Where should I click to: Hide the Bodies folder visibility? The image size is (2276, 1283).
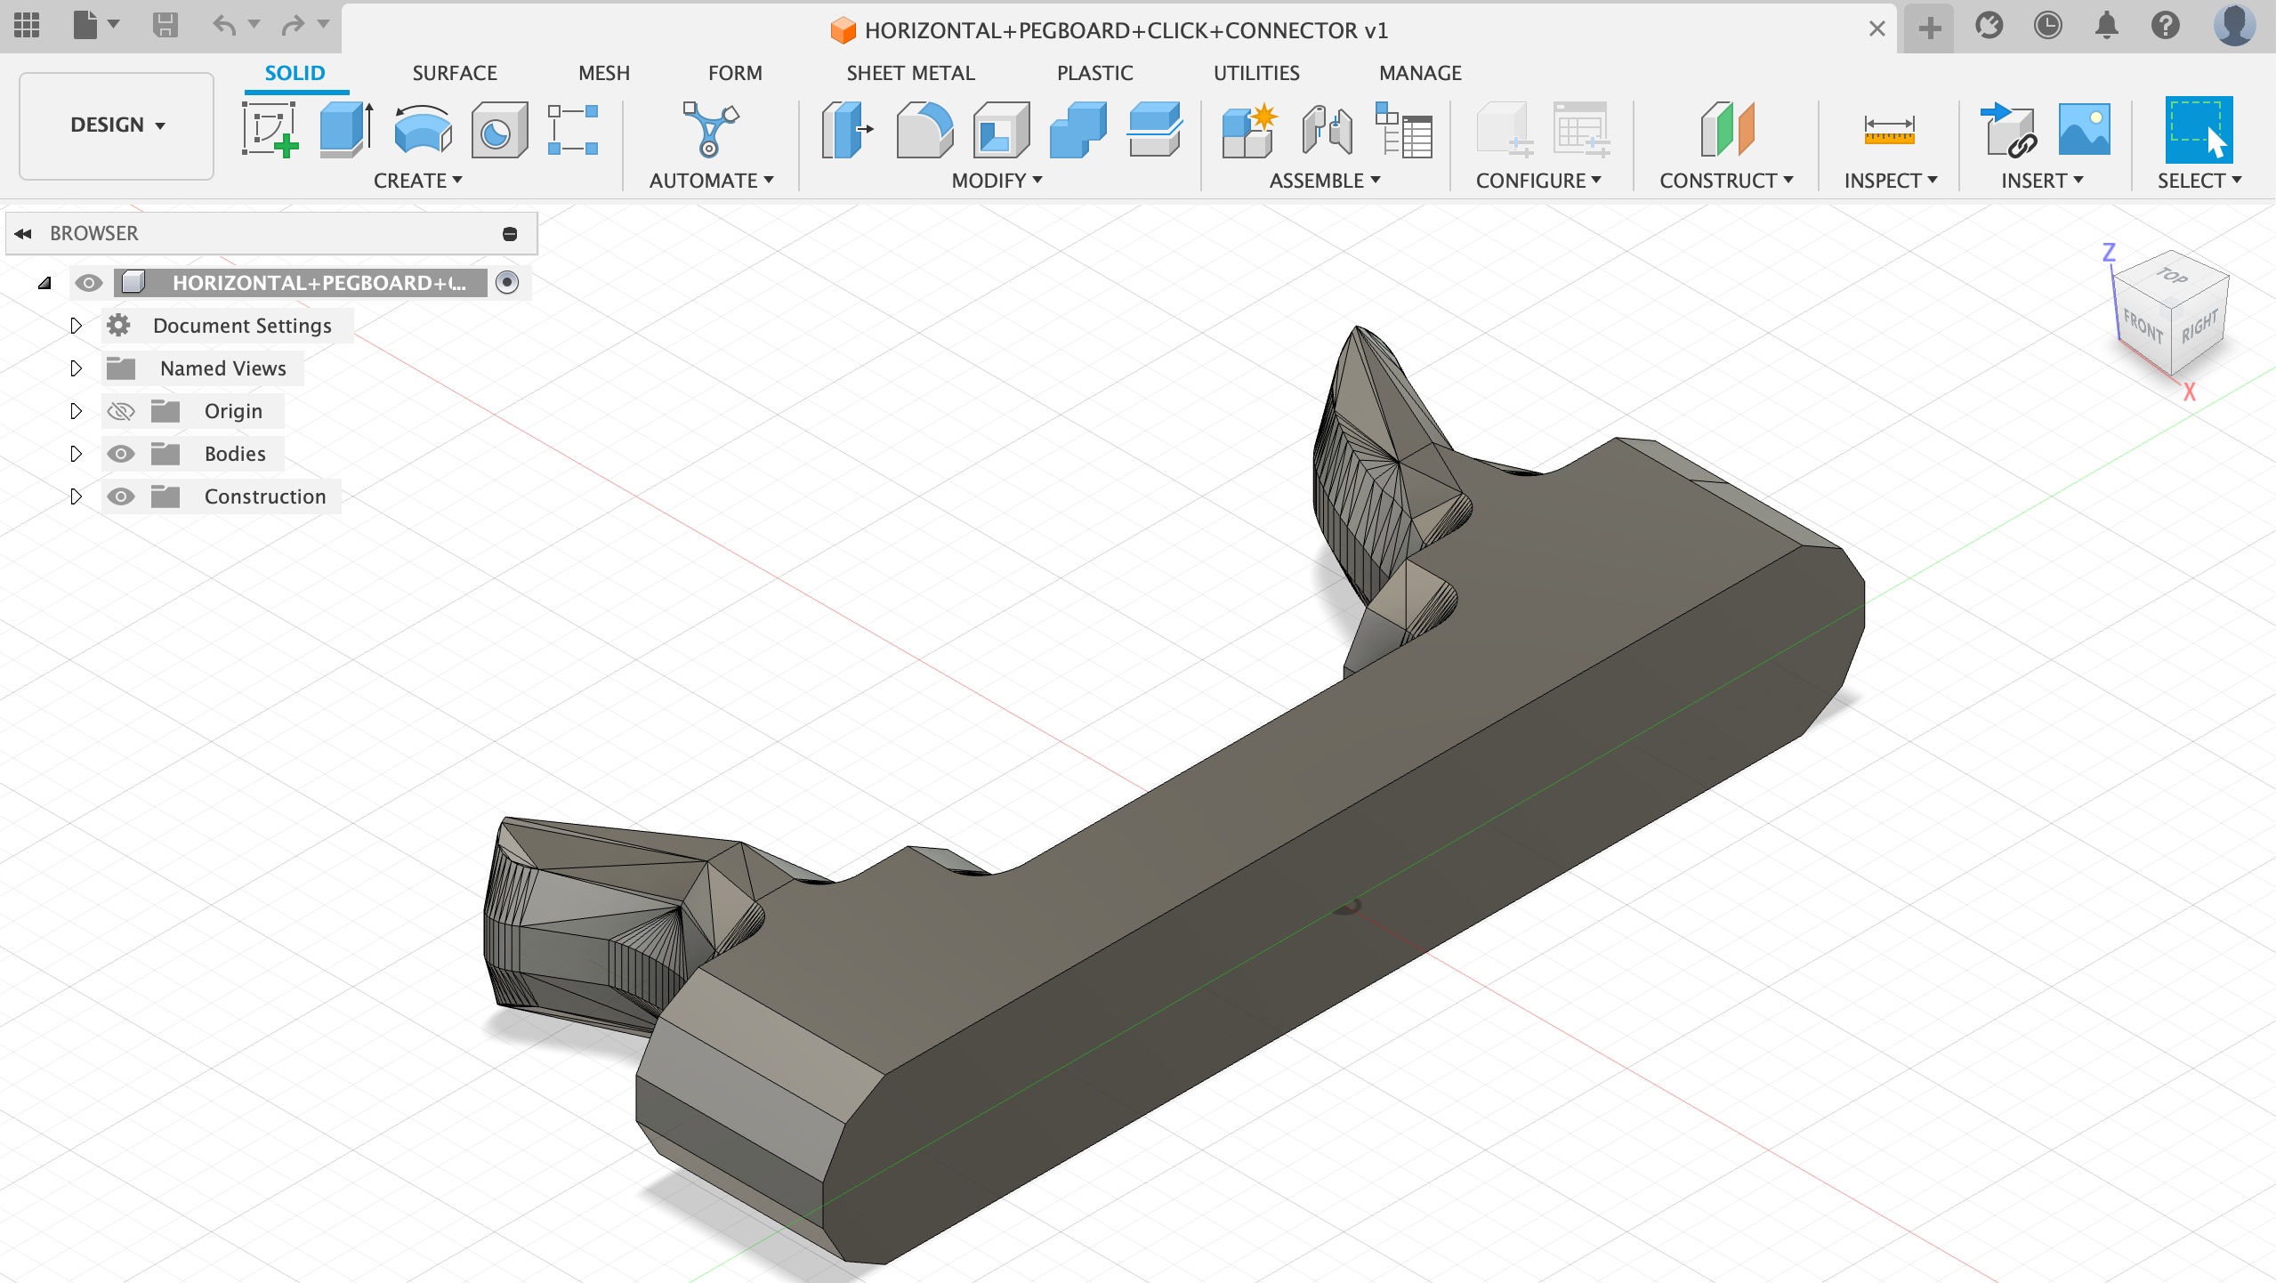coord(122,453)
